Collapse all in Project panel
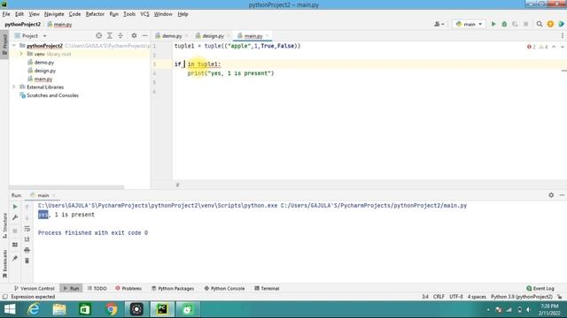 click(120, 35)
